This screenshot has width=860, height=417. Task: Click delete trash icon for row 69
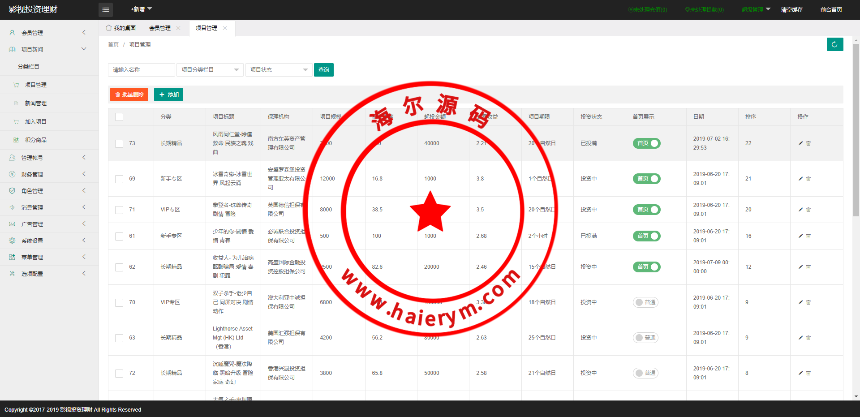coord(808,179)
